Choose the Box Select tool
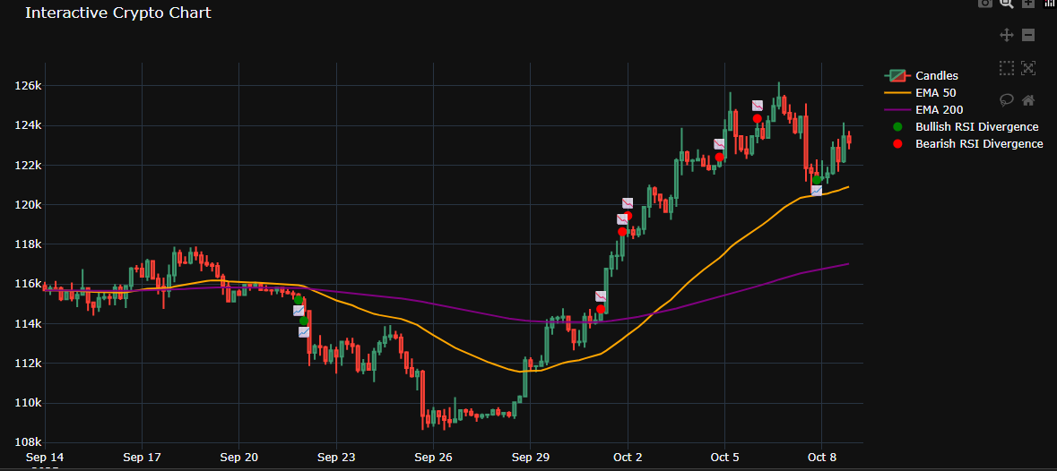Viewport: 1057px width, 471px height. 1006,67
